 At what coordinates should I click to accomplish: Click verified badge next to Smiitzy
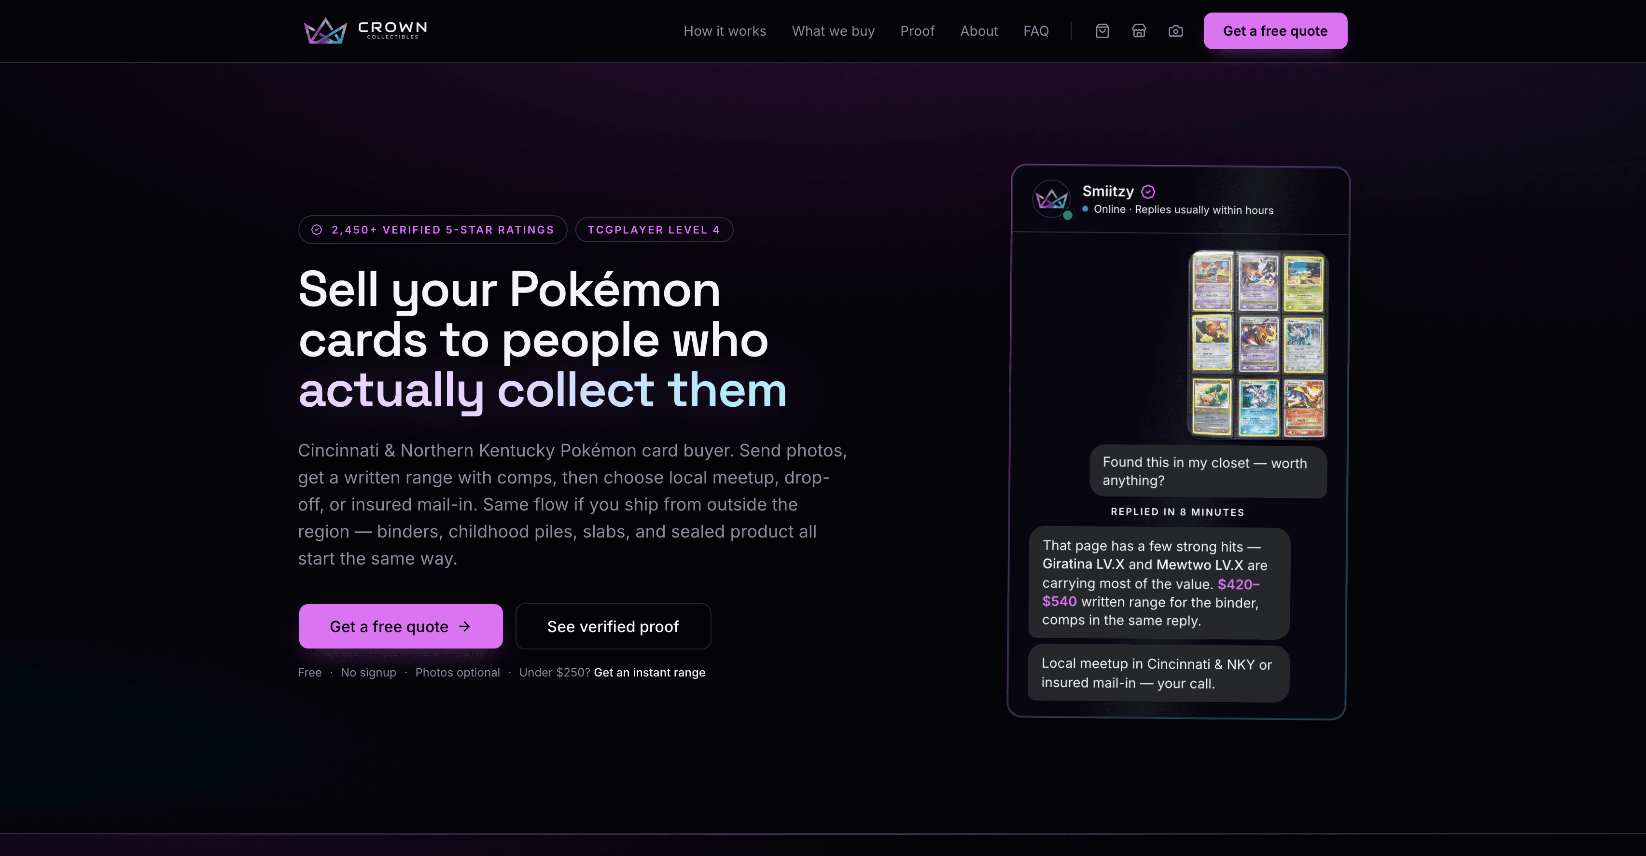1148,192
